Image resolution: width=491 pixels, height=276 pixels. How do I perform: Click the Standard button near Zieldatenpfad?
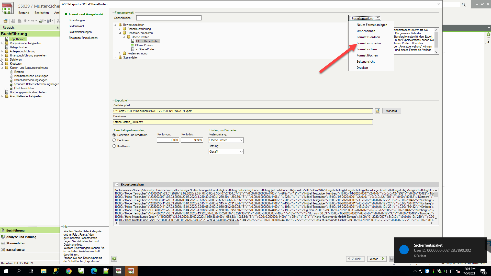(x=391, y=111)
